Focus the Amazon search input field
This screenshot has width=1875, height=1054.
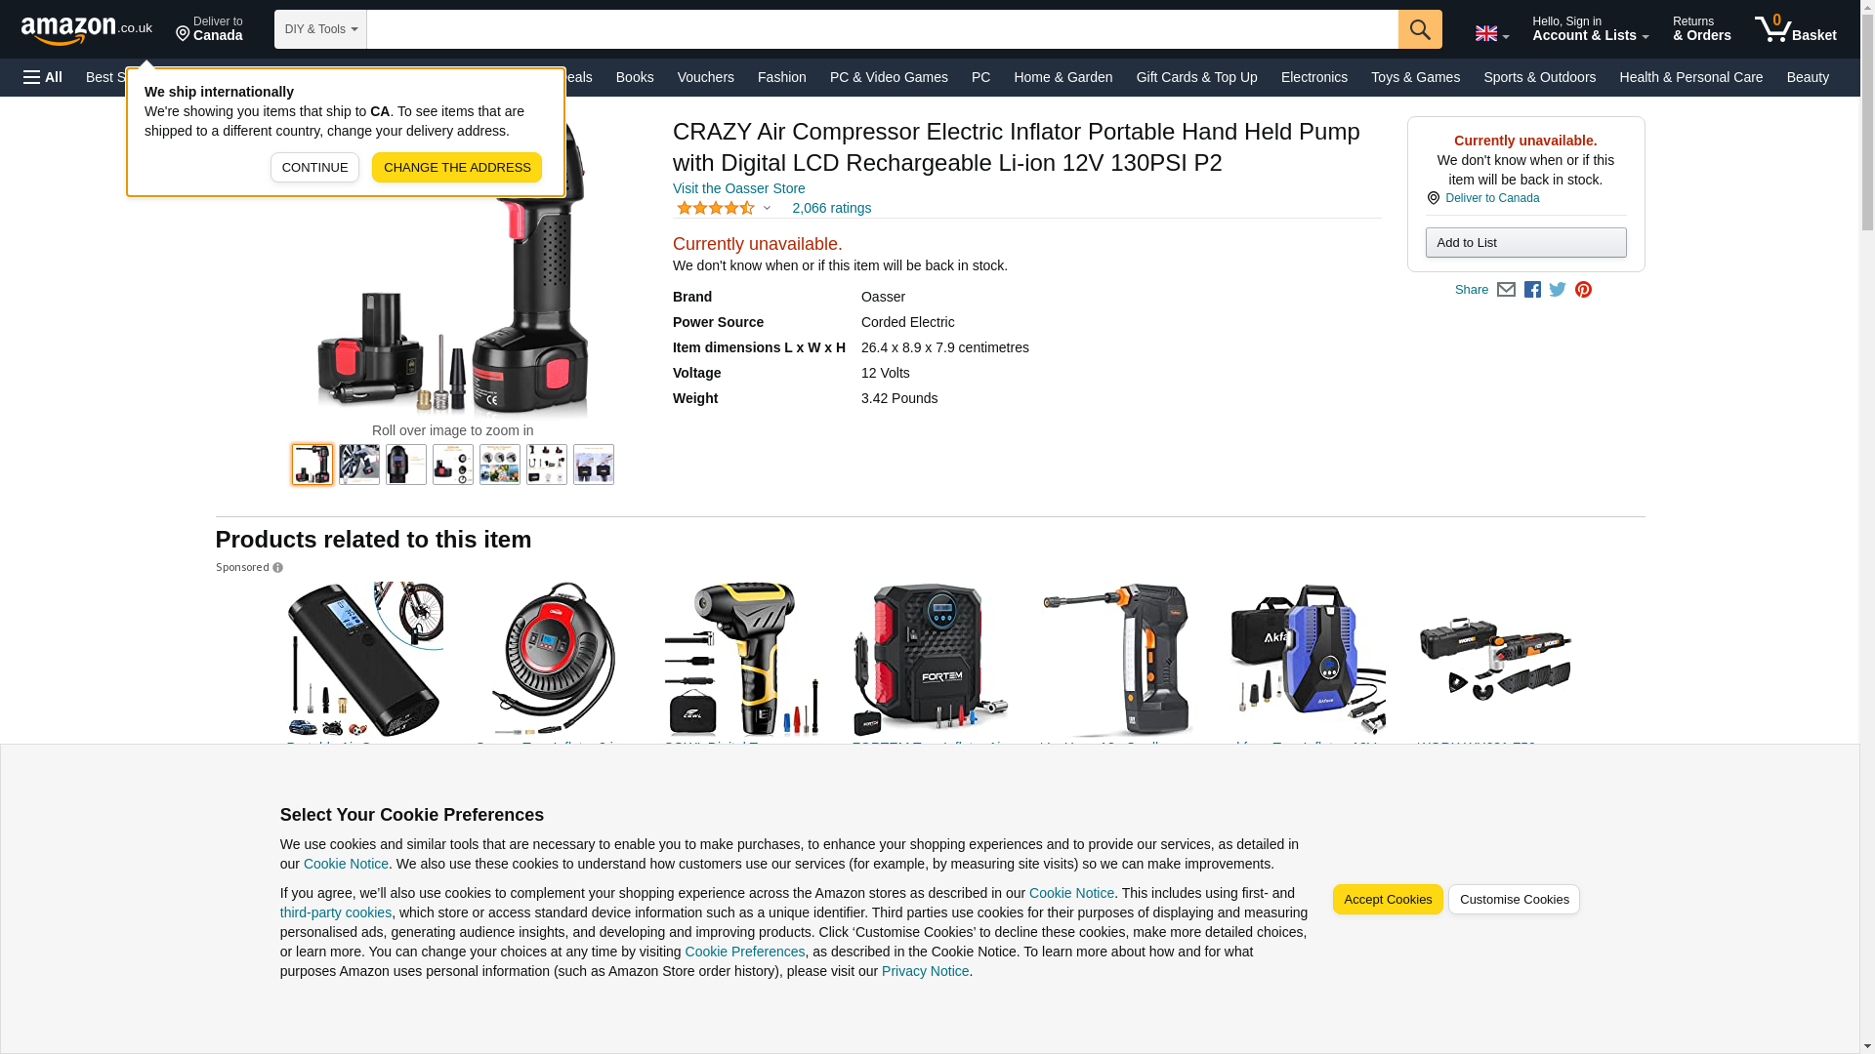pos(882,29)
